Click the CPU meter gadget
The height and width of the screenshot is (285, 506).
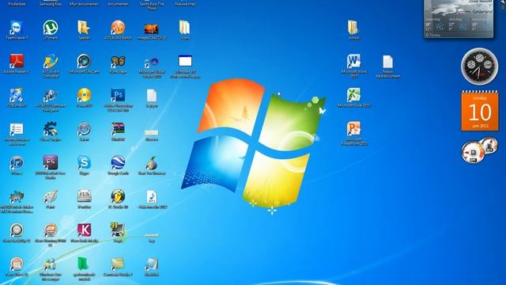click(480, 150)
